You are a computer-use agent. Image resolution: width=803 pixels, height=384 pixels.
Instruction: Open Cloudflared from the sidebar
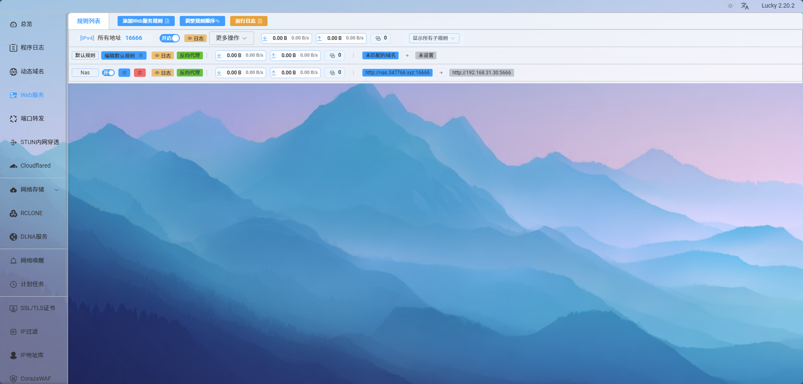click(x=35, y=166)
